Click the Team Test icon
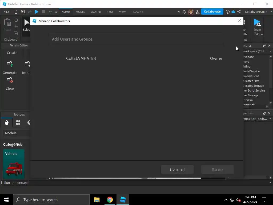The width and height of the screenshot is (273, 205). (x=257, y=23)
